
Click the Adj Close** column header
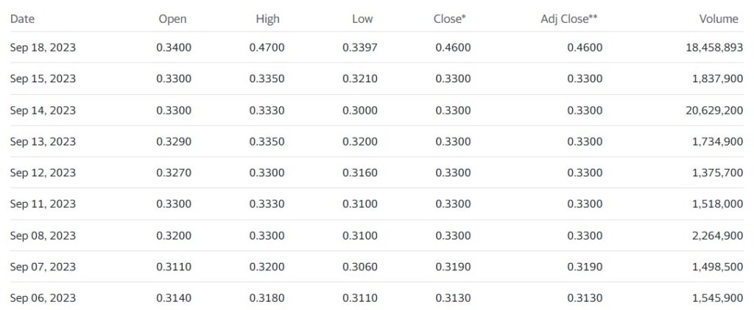569,19
